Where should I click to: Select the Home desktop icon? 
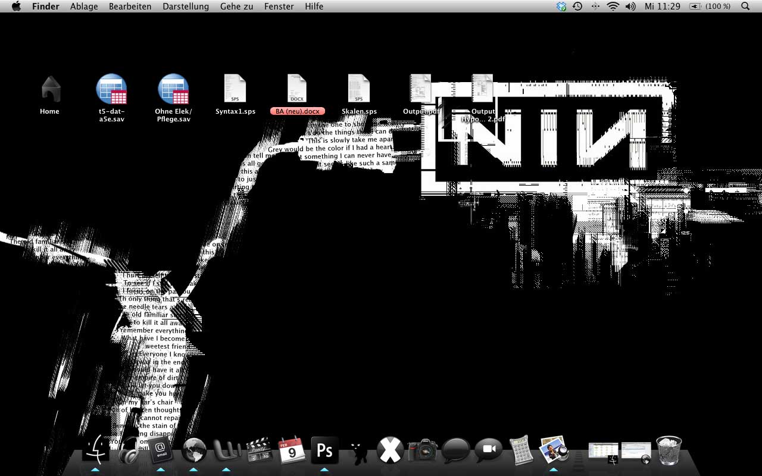50,89
